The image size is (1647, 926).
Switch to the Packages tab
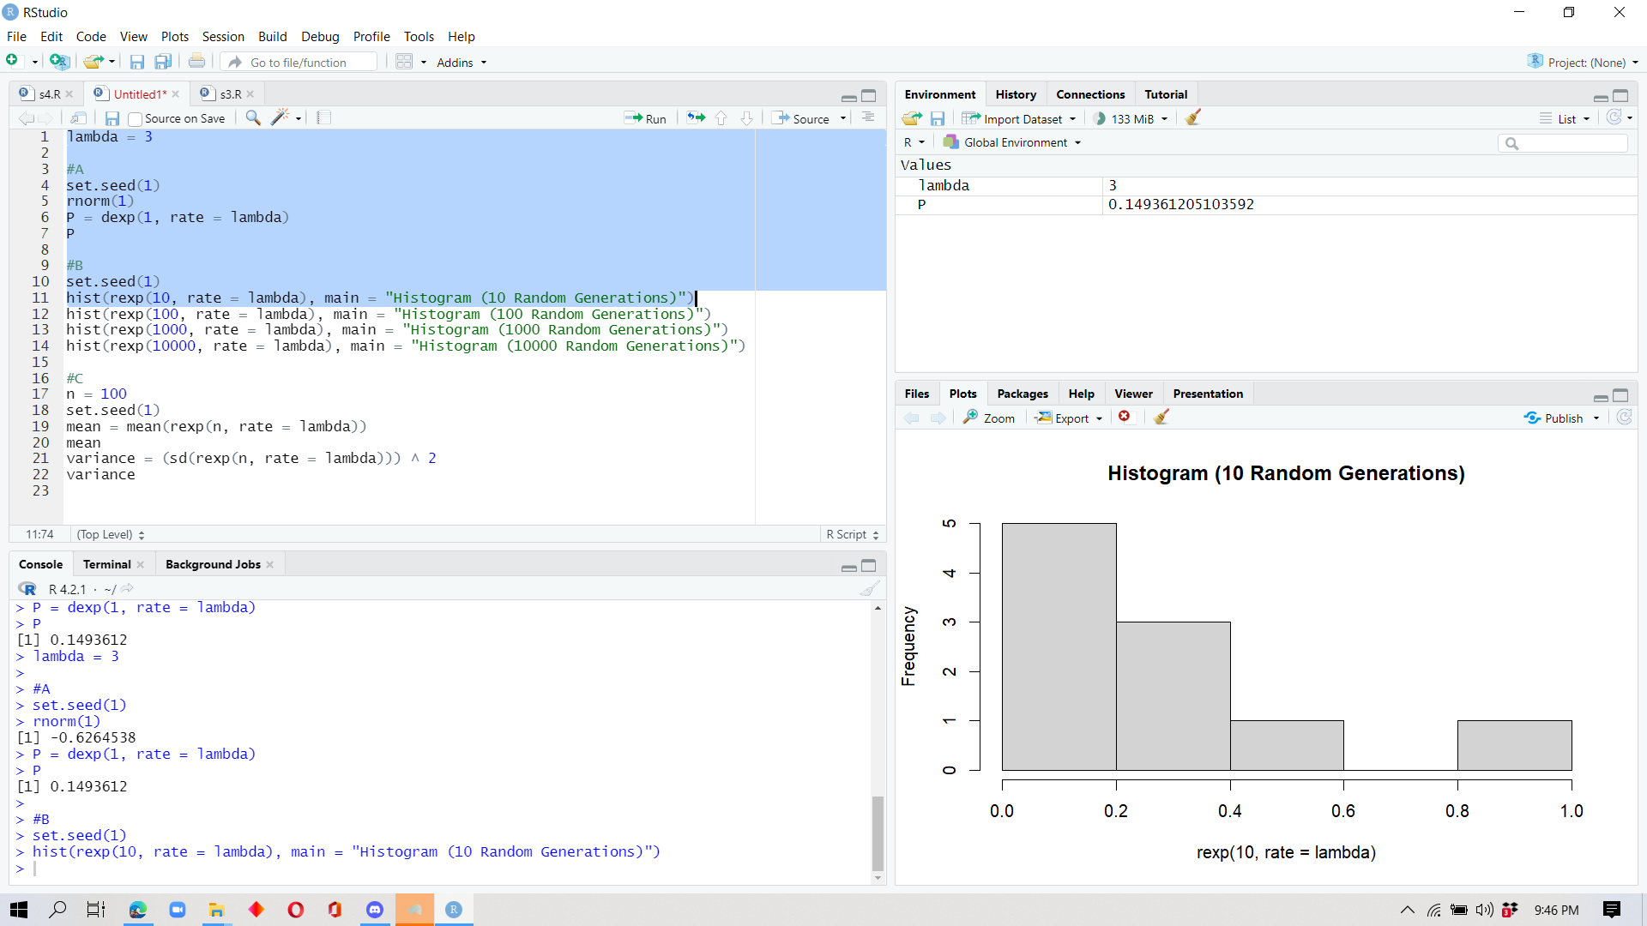(1022, 394)
